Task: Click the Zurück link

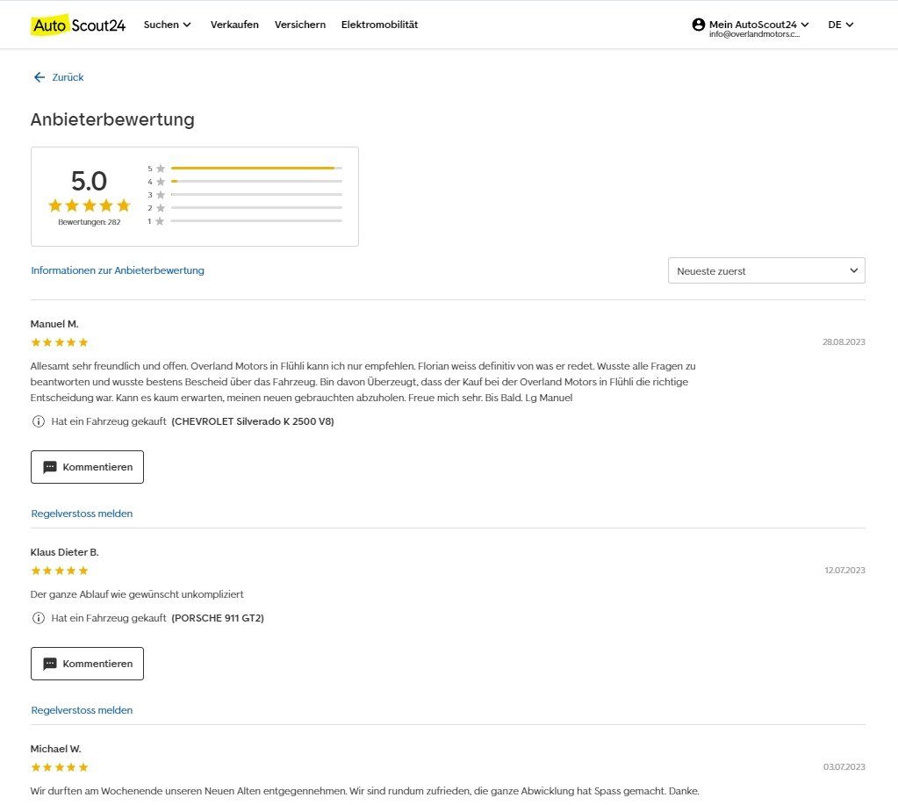Action: (x=68, y=77)
